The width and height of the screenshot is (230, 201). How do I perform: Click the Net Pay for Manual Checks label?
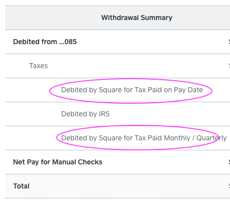[x=58, y=162]
